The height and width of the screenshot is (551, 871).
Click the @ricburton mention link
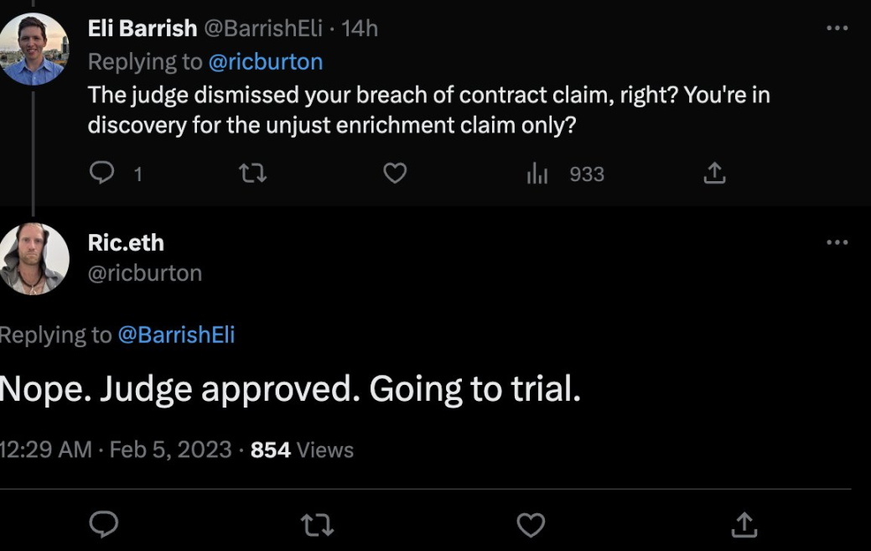265,61
